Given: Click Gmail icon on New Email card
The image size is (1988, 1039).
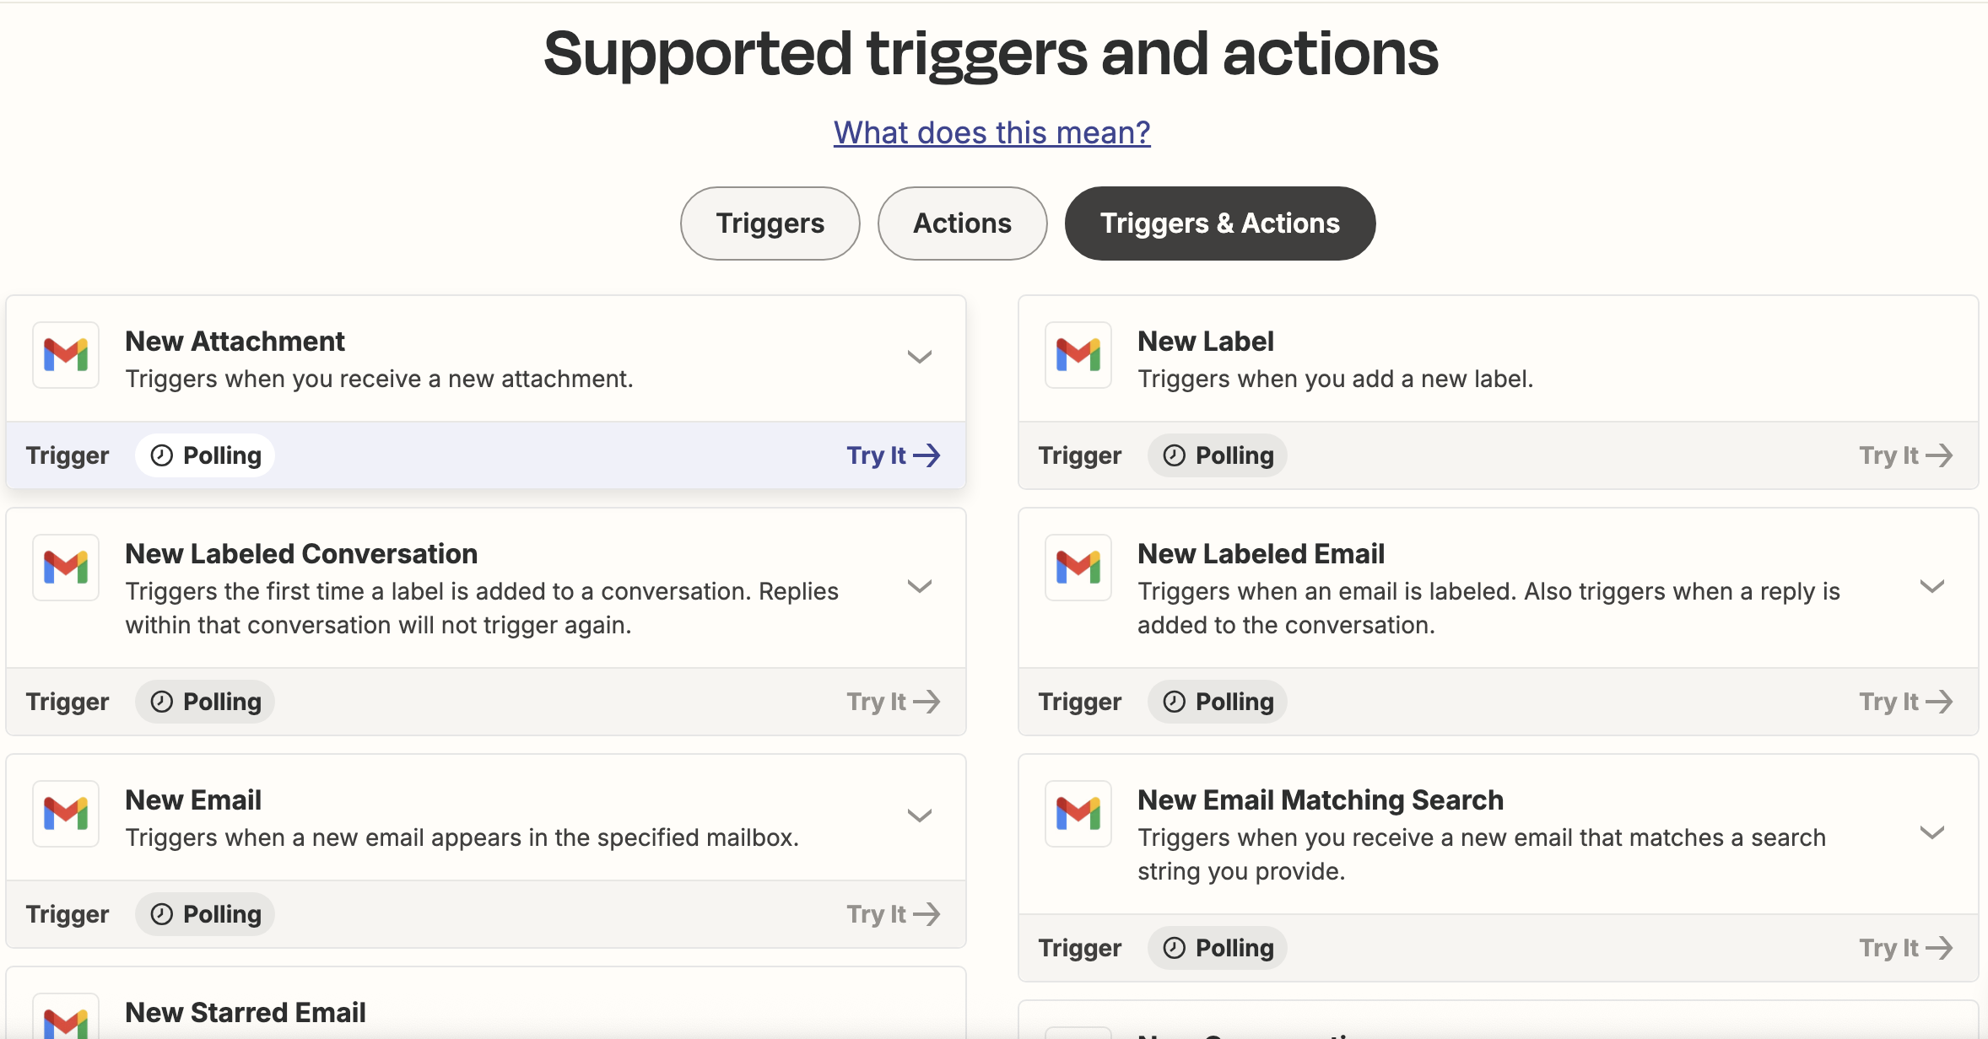Looking at the screenshot, I should [66, 814].
